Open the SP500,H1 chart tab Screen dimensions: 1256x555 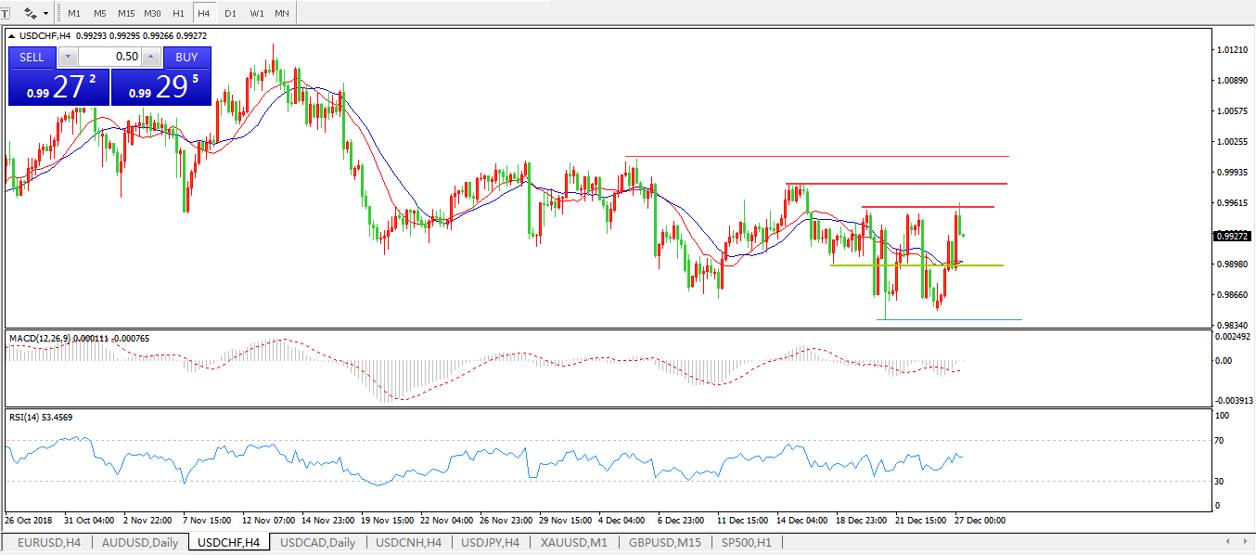pyautogui.click(x=746, y=542)
